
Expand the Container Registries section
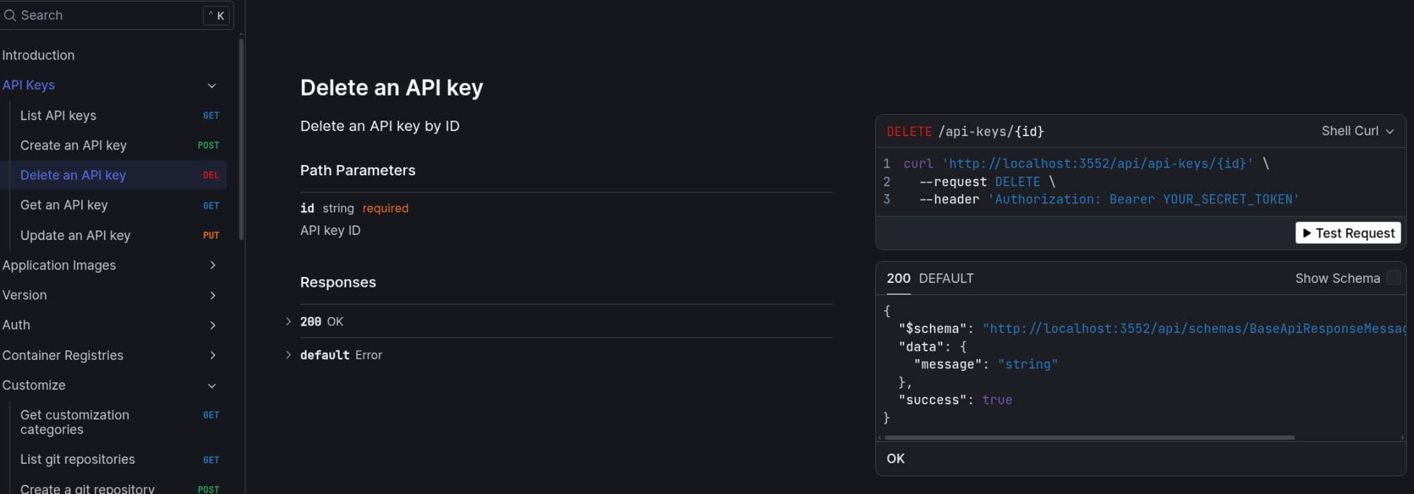pyautogui.click(x=212, y=355)
